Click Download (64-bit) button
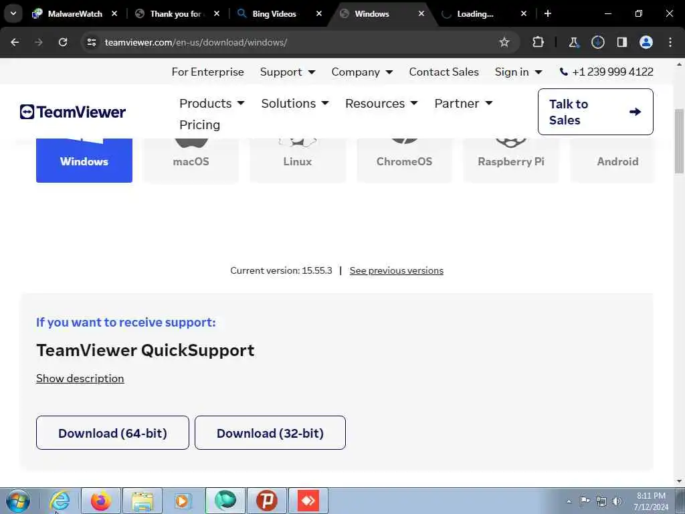Screen dimensions: 685x514 112,433
